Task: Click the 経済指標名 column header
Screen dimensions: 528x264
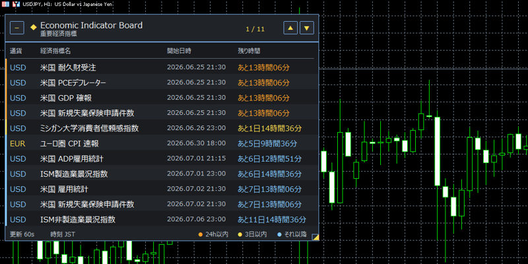Action: click(55, 51)
